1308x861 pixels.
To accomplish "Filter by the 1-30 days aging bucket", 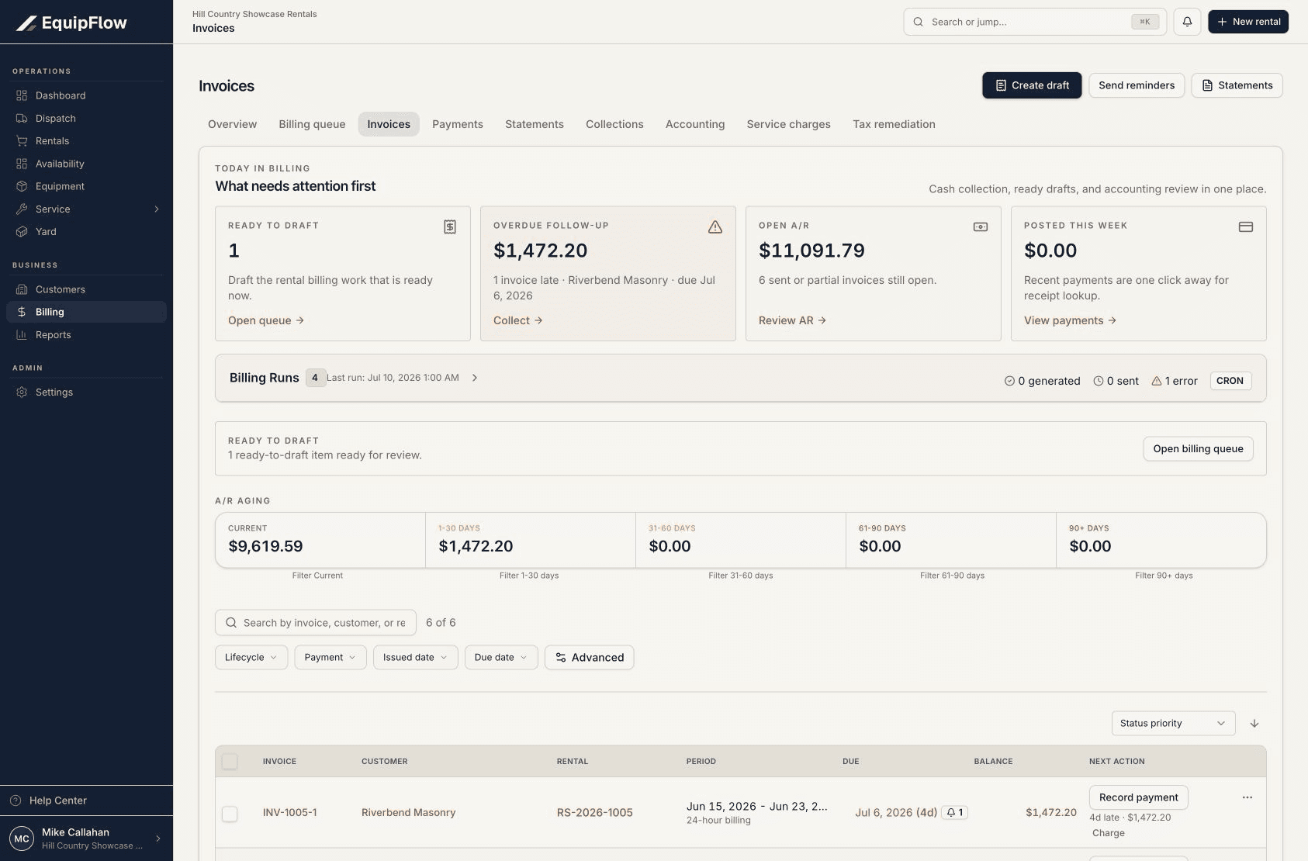I will [x=531, y=540].
